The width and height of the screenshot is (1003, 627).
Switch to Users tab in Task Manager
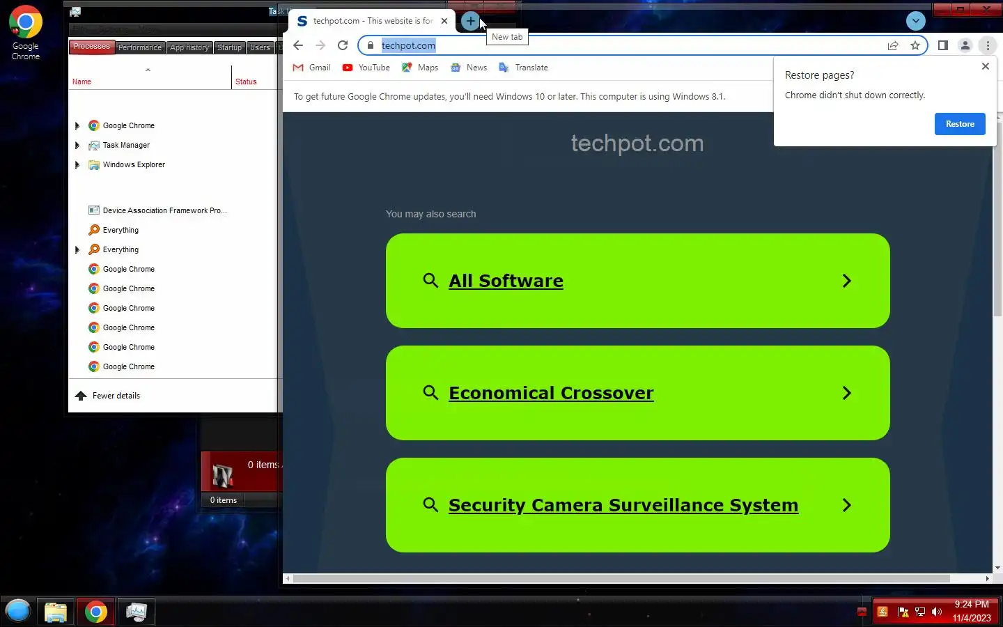pyautogui.click(x=260, y=47)
